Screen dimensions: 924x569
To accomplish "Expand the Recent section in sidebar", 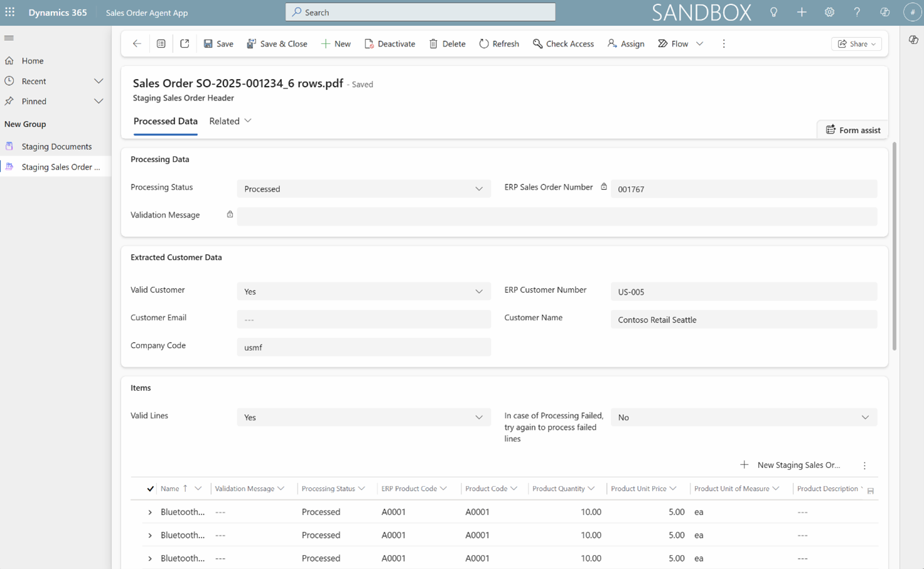I will pos(98,81).
